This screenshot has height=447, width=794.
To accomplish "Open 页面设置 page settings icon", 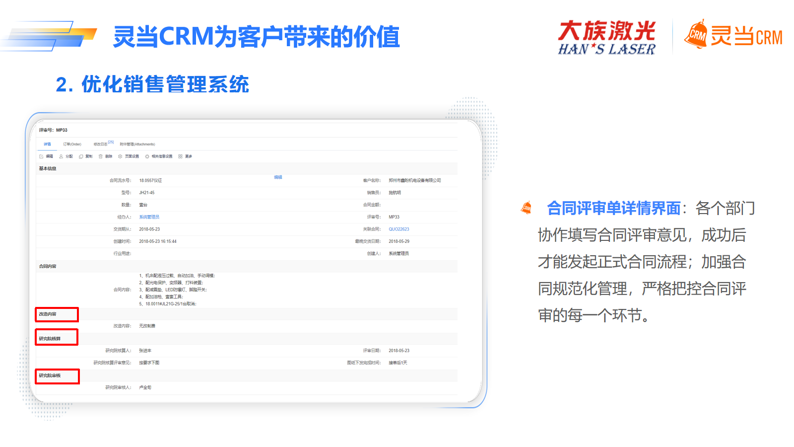I will [120, 156].
